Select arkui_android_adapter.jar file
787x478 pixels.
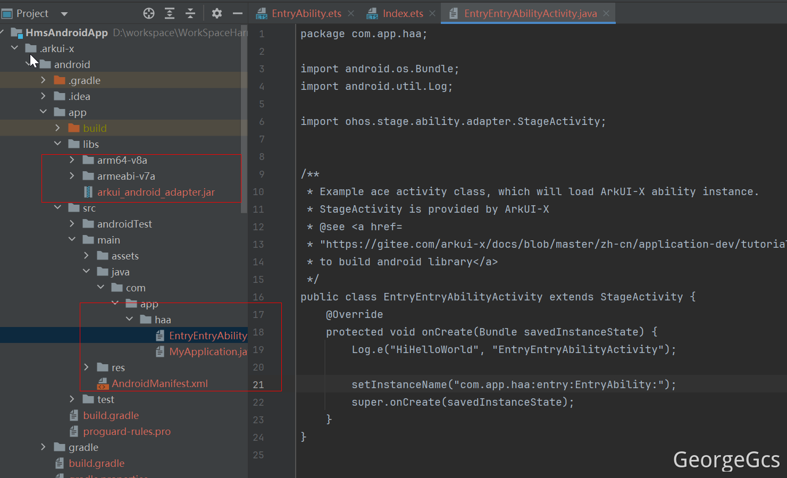pyautogui.click(x=155, y=192)
